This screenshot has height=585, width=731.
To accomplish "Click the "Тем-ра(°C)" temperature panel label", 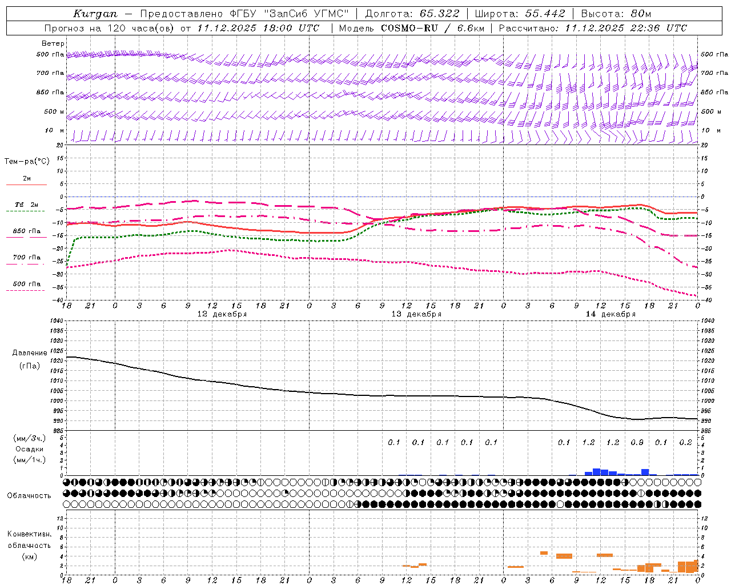I will (27, 162).
